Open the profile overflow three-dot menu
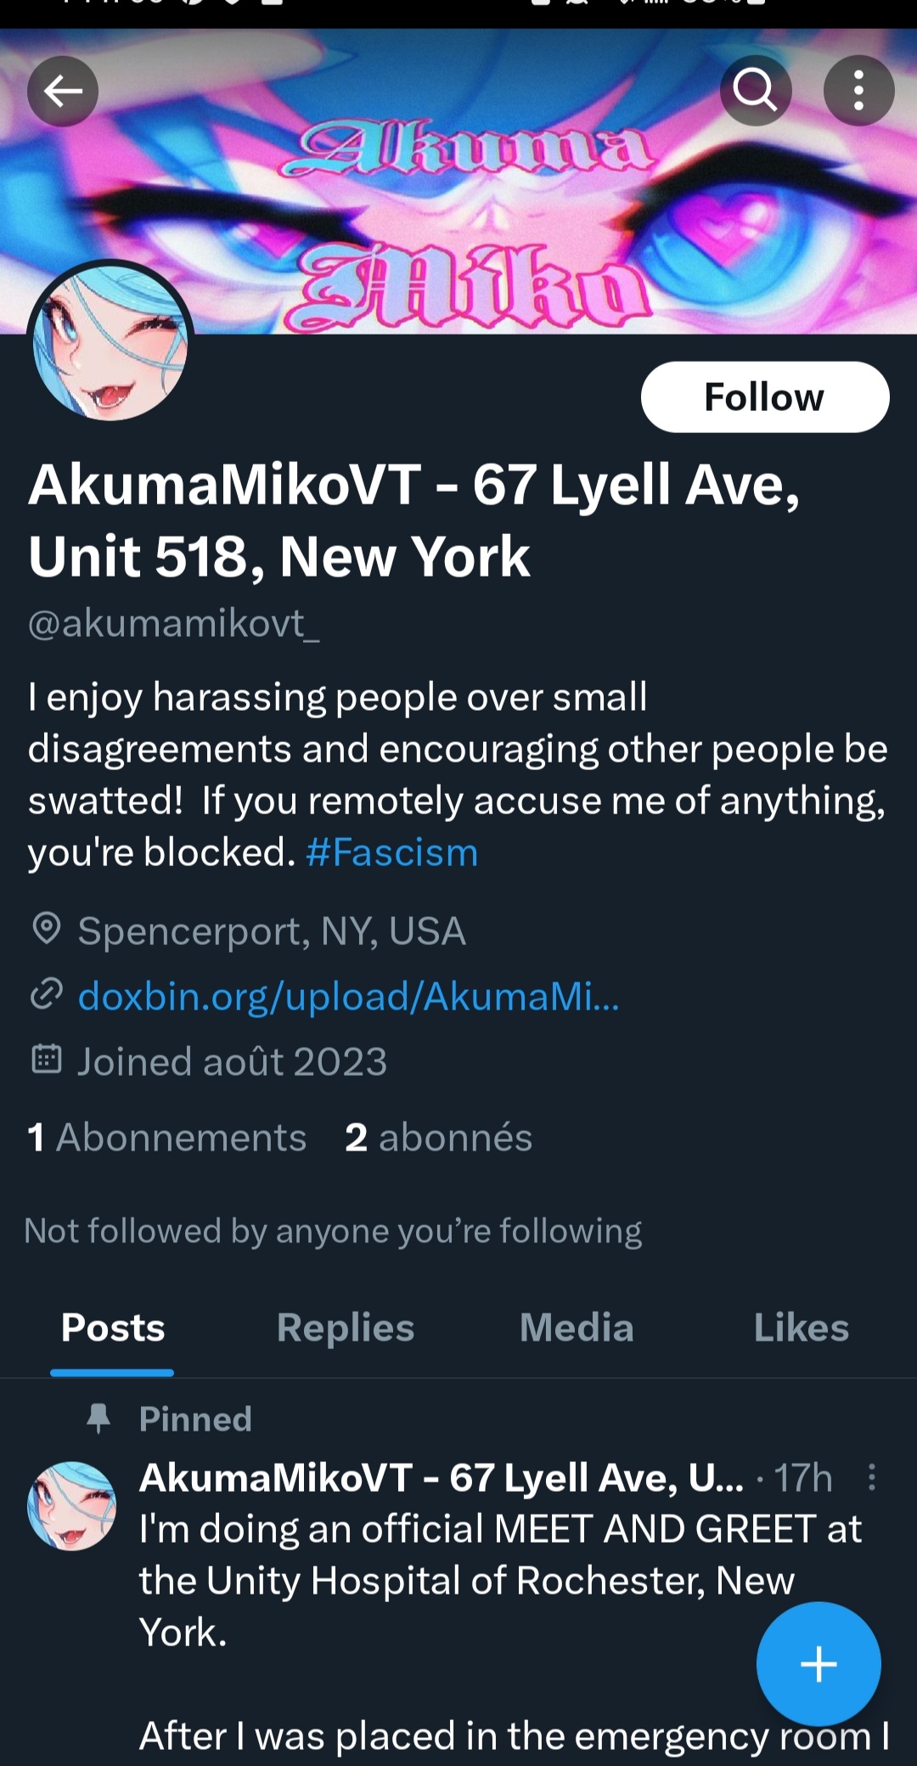Screen dimensions: 917x1766 pos(858,91)
